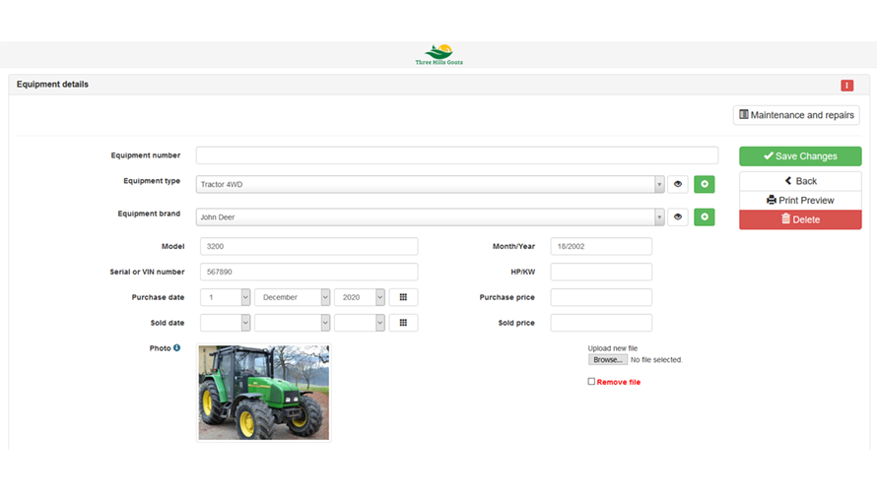
Task: View the selected Equipment brand via eye icon
Action: [x=677, y=216]
